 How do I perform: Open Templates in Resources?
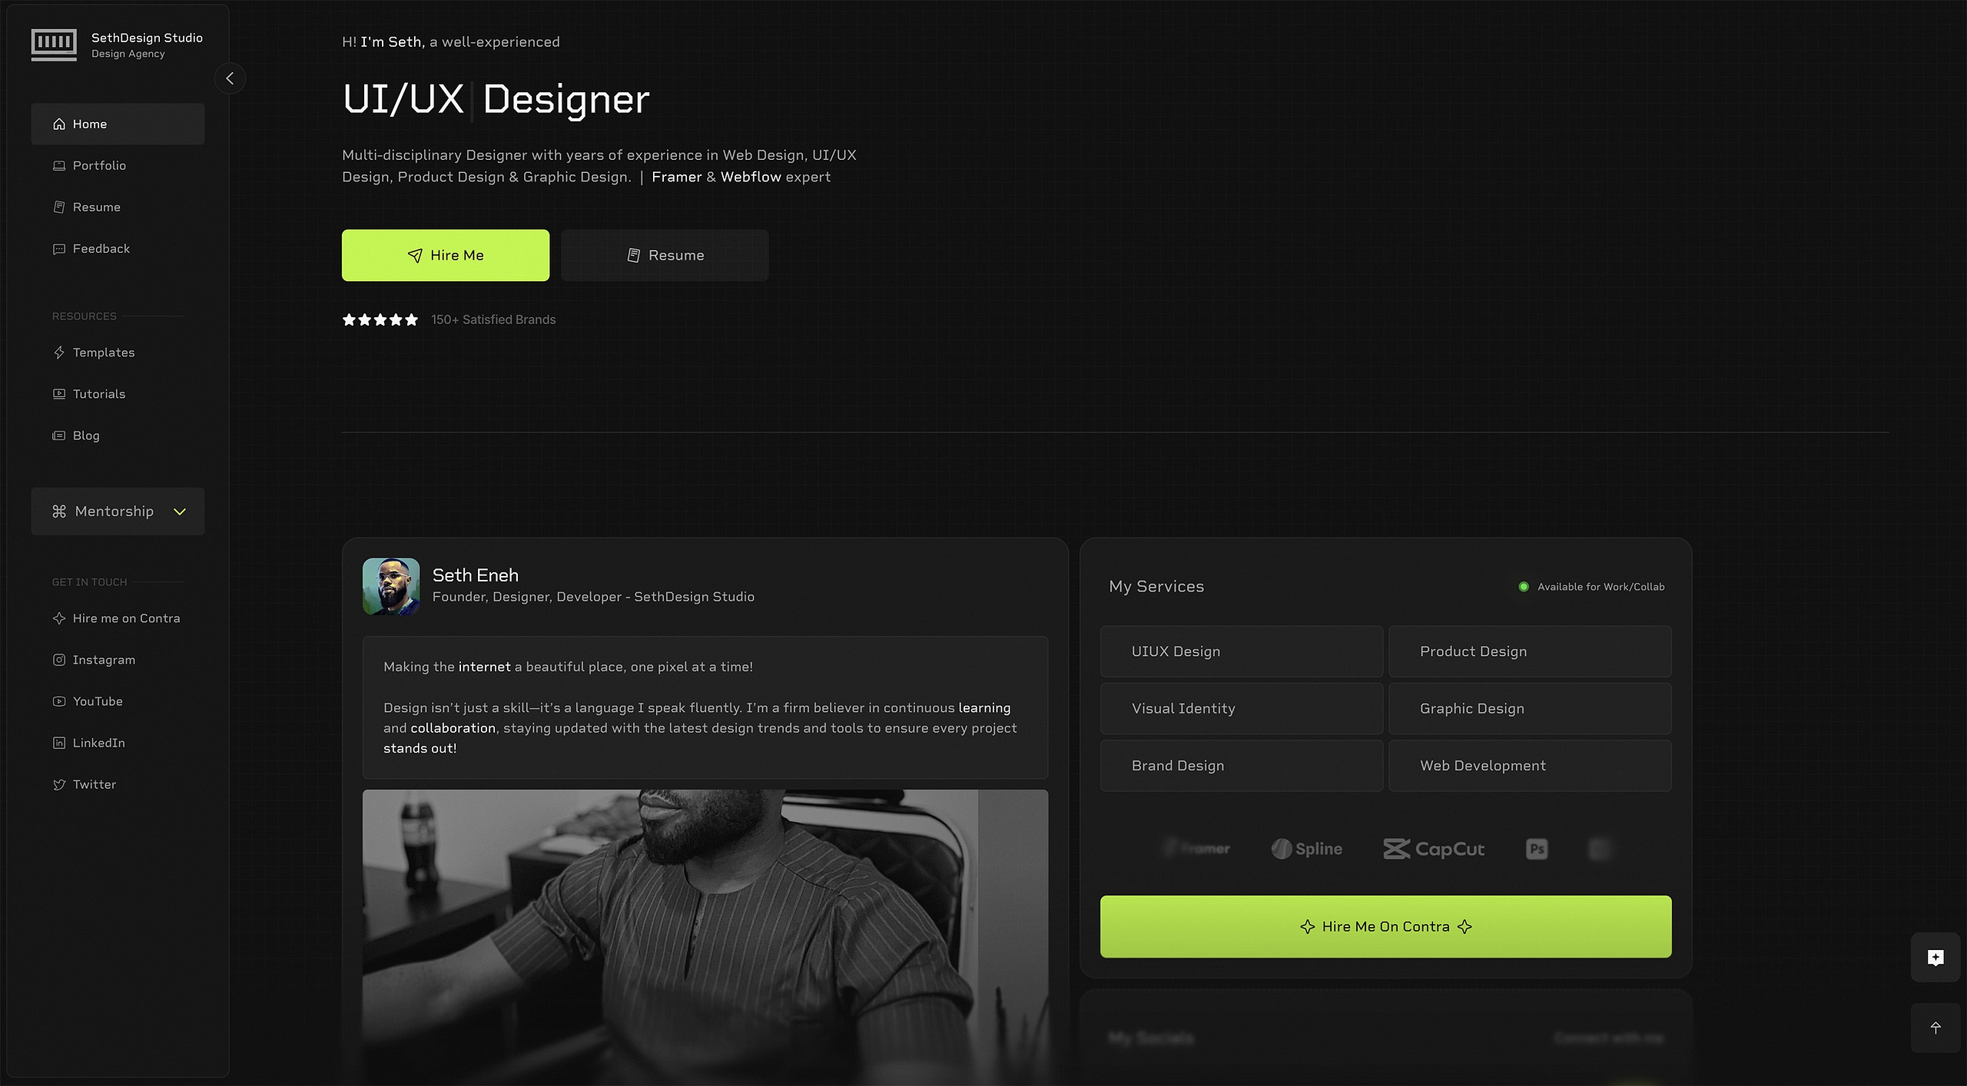118,353
